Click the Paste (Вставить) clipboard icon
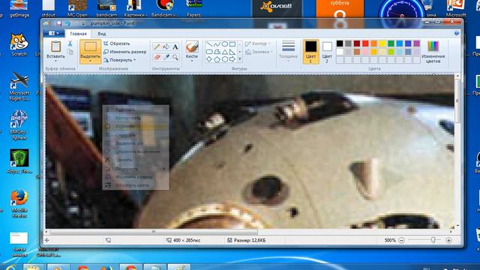This screenshot has height=270, width=480. coord(55,46)
